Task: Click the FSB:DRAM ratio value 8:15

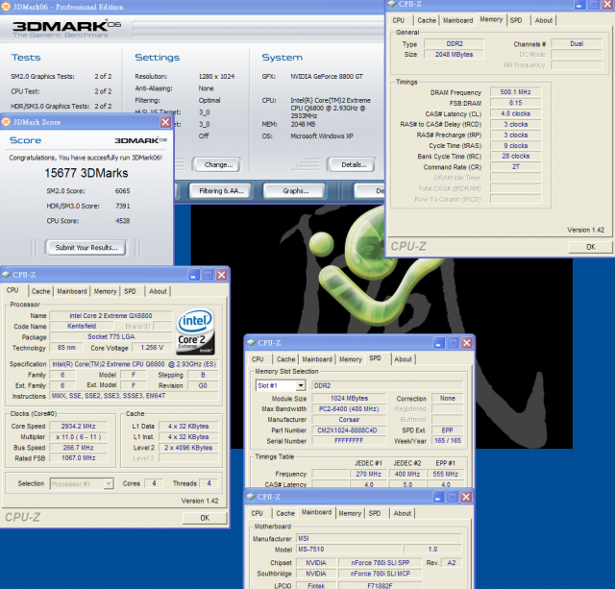Action: pyautogui.click(x=515, y=103)
